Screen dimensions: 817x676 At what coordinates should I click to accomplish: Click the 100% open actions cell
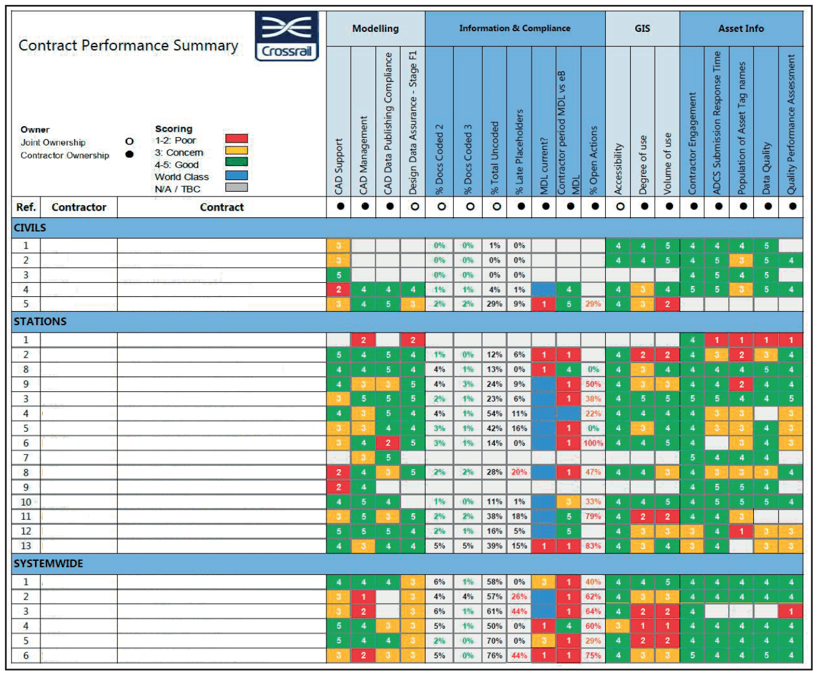pyautogui.click(x=593, y=443)
